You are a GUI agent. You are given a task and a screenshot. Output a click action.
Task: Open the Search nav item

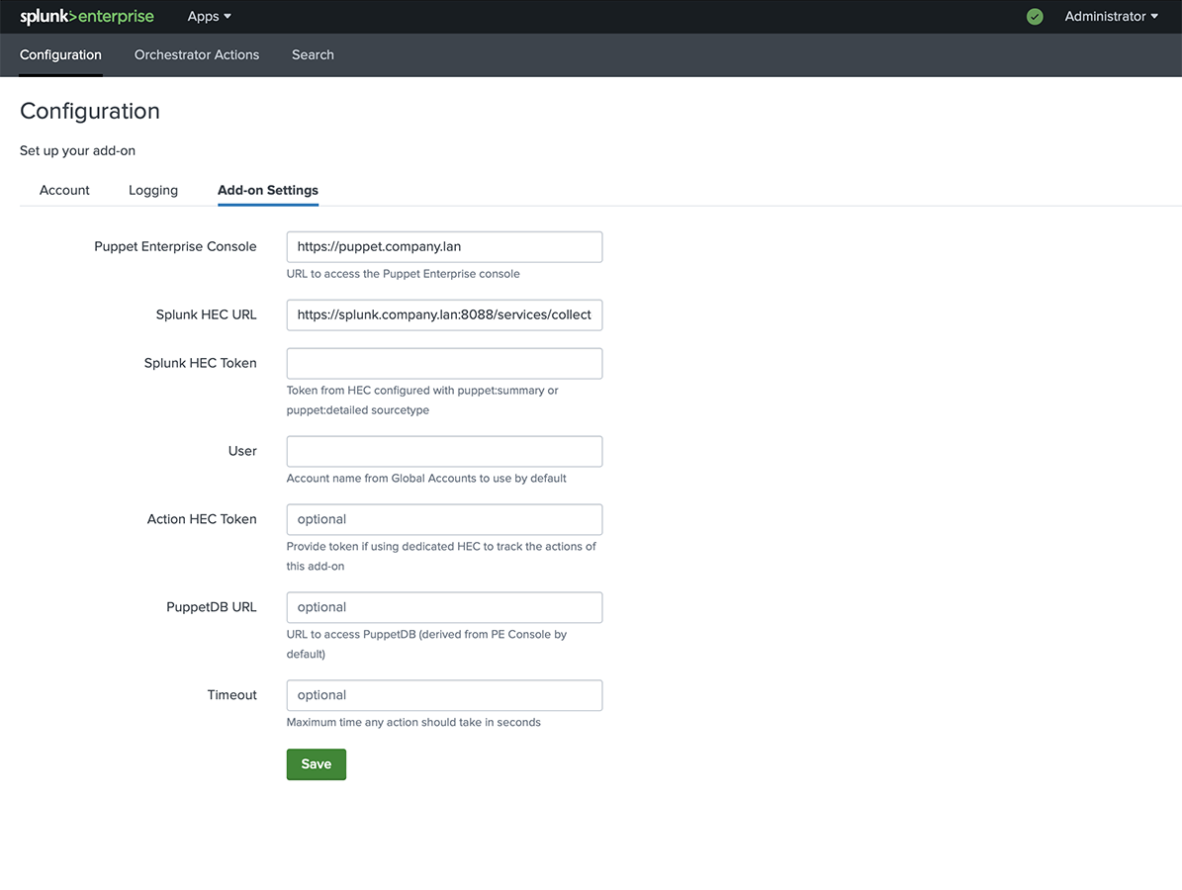click(313, 55)
